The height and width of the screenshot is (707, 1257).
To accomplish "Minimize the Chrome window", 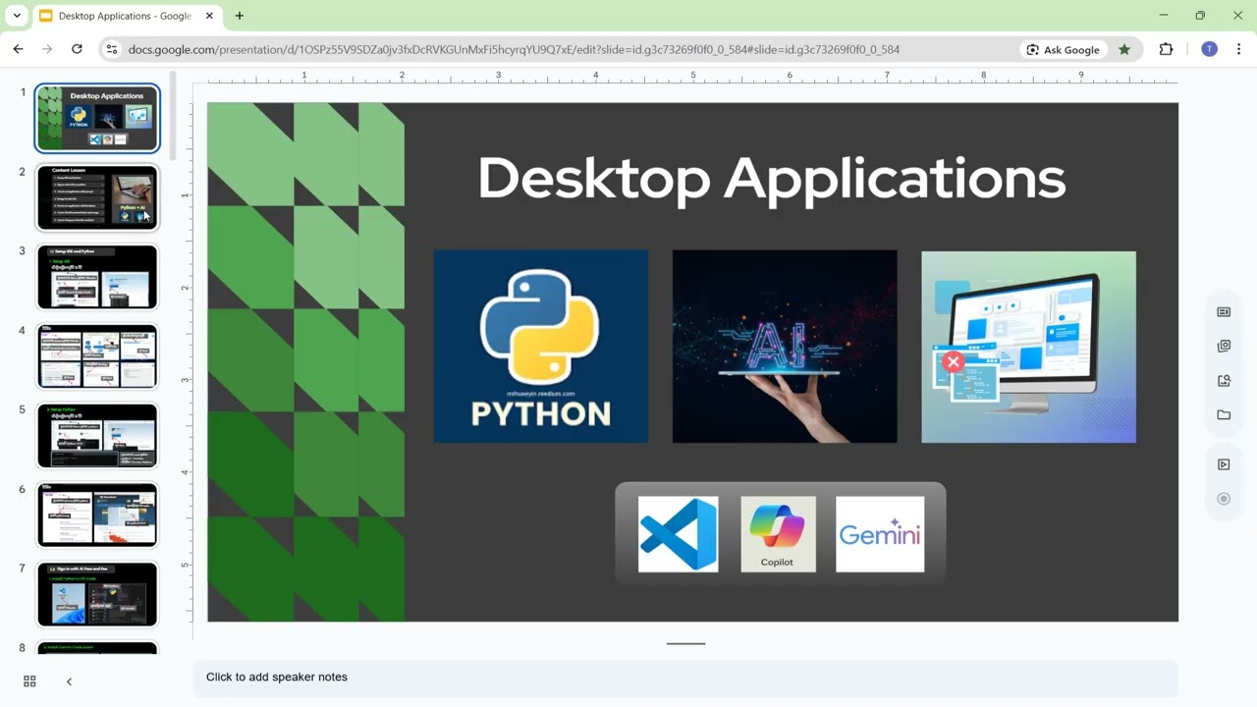I will pos(1164,16).
